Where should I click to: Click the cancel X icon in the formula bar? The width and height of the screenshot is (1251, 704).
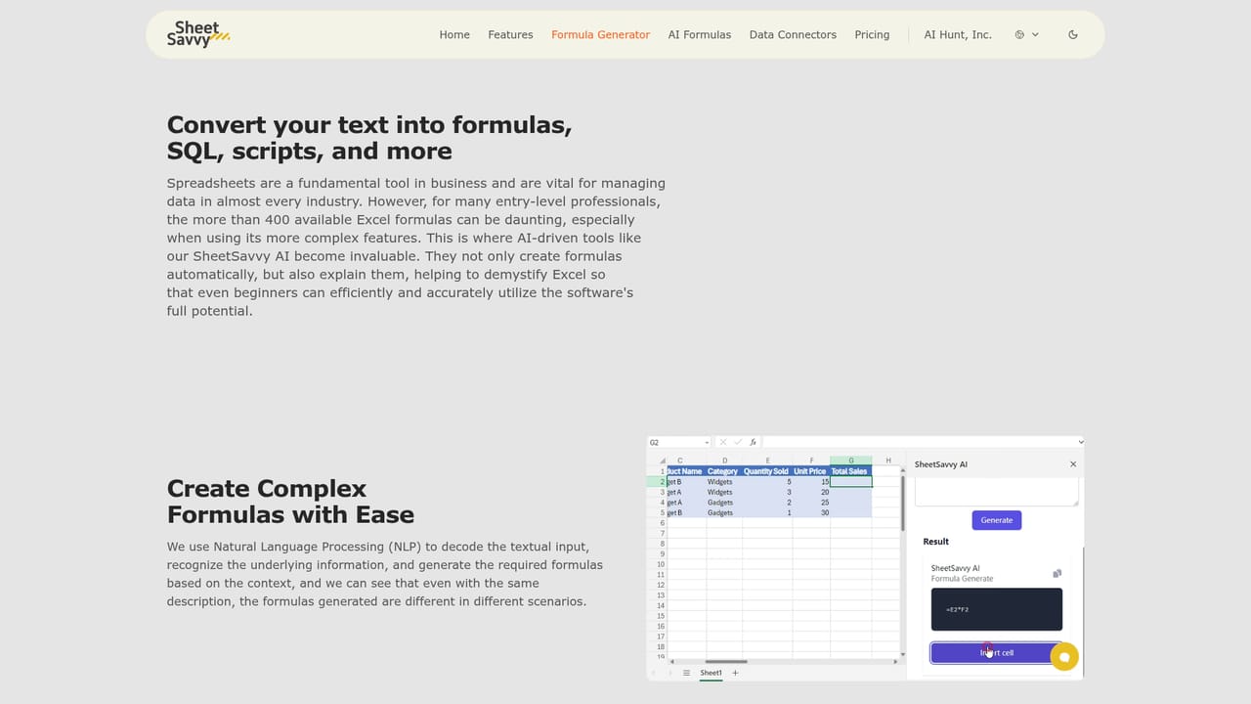(x=723, y=442)
